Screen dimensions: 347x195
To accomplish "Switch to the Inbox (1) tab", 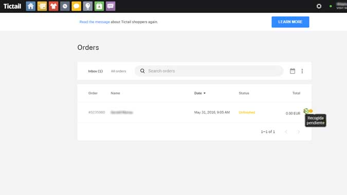I will click(x=96, y=71).
